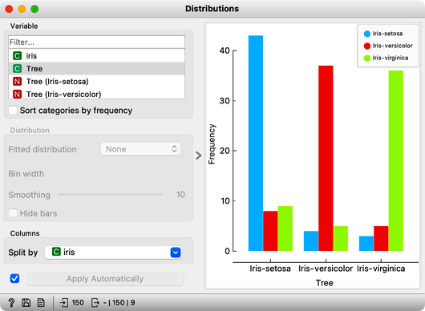Click the red Iris-versicolor legend swatch
The height and width of the screenshot is (311, 425).
[x=367, y=46]
